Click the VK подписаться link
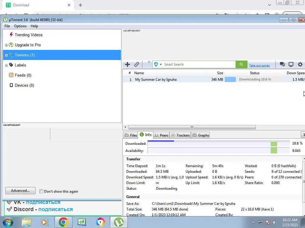 pyautogui.click(x=43, y=202)
